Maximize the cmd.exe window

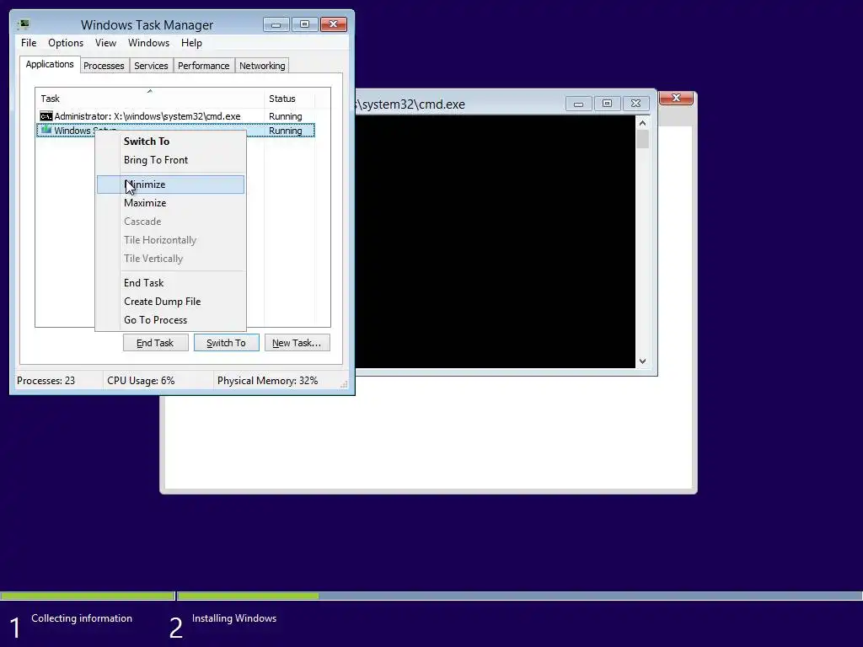tap(607, 104)
